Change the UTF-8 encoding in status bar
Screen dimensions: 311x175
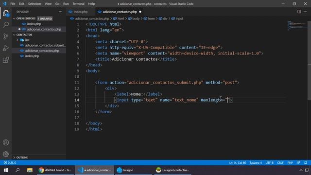point(269,163)
